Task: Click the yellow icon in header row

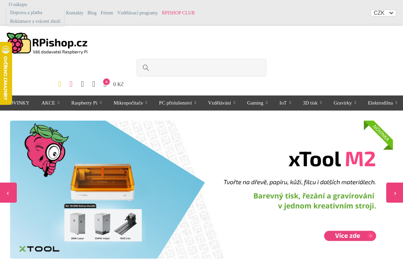Action: coord(60,84)
